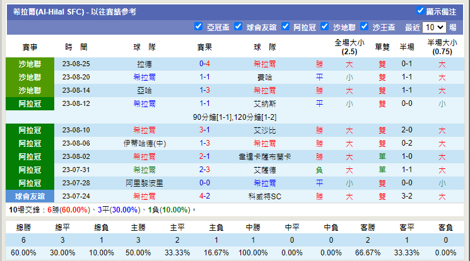Click 阿拉冠 league cell for 23-08-10 match
The height and width of the screenshot is (261, 470).
coord(30,130)
